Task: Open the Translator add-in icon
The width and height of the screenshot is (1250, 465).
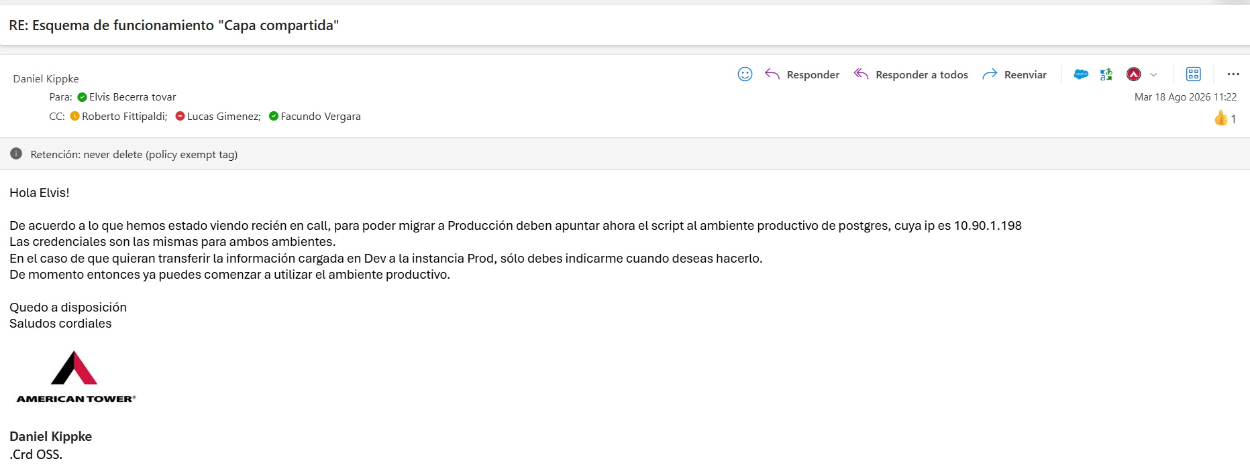Action: click(1106, 74)
